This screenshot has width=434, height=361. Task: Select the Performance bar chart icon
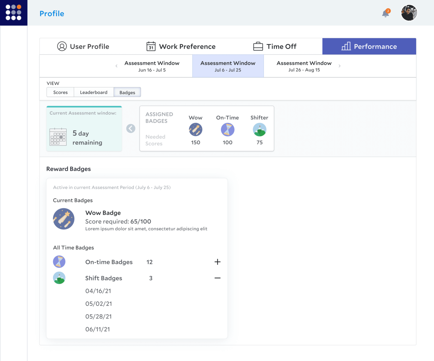[x=346, y=46]
